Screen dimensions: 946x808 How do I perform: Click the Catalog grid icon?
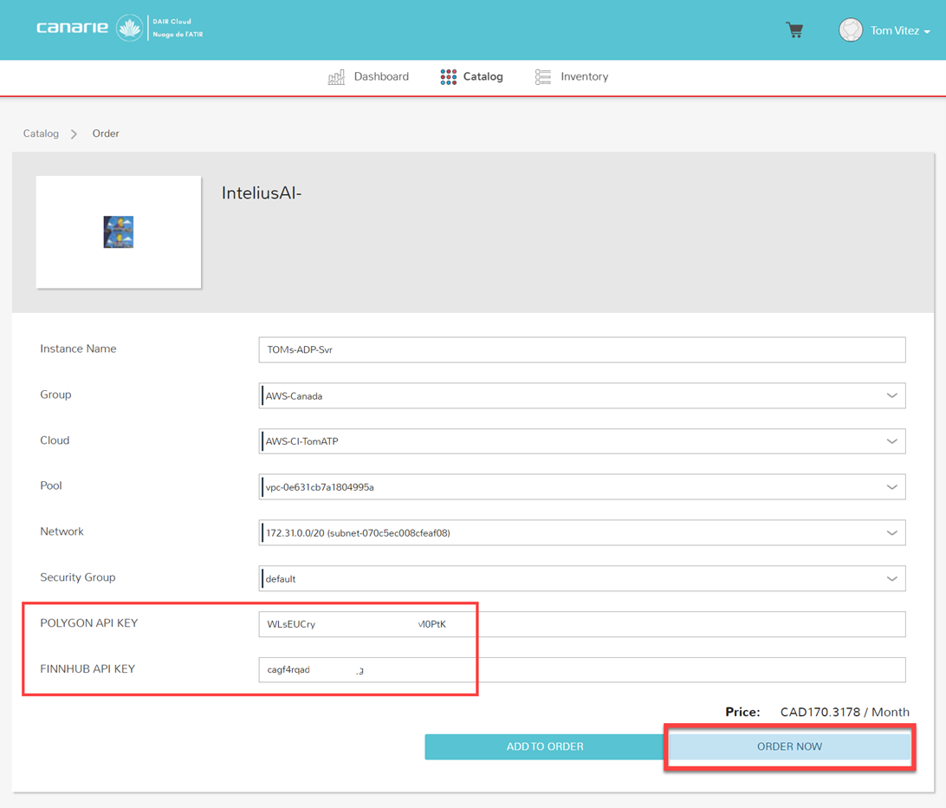tap(448, 77)
